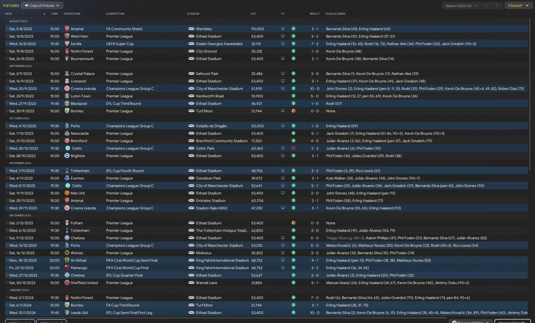Click the Date column sort arrow
Screen dimensions: 535x323
point(44,14)
